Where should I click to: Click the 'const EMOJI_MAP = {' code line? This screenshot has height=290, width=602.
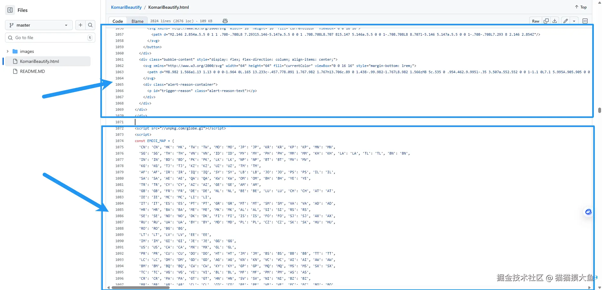pyautogui.click(x=154, y=141)
